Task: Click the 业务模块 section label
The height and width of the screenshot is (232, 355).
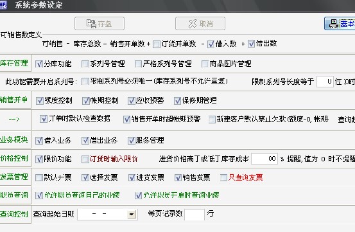Action: point(14,139)
